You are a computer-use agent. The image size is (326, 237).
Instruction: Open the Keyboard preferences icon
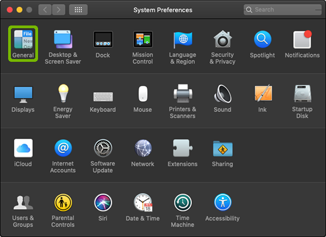click(103, 97)
